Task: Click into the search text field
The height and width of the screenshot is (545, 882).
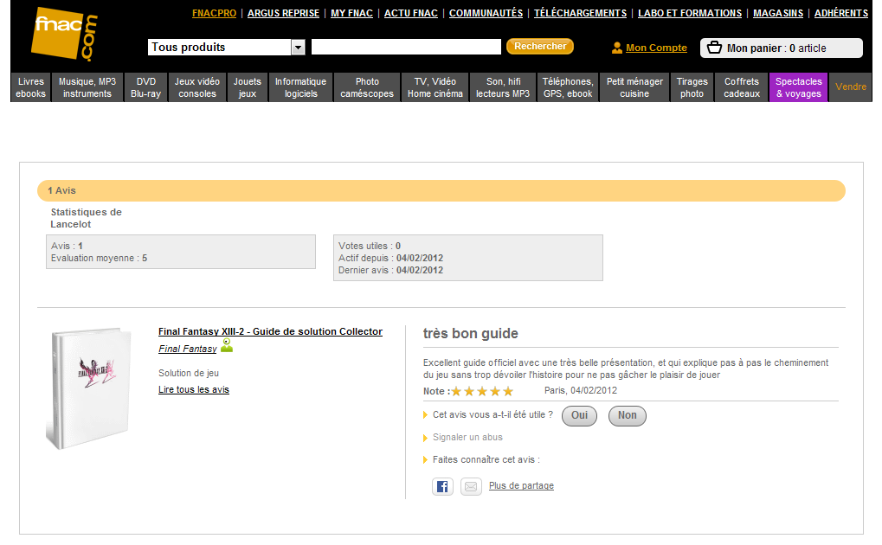Action: pos(406,47)
